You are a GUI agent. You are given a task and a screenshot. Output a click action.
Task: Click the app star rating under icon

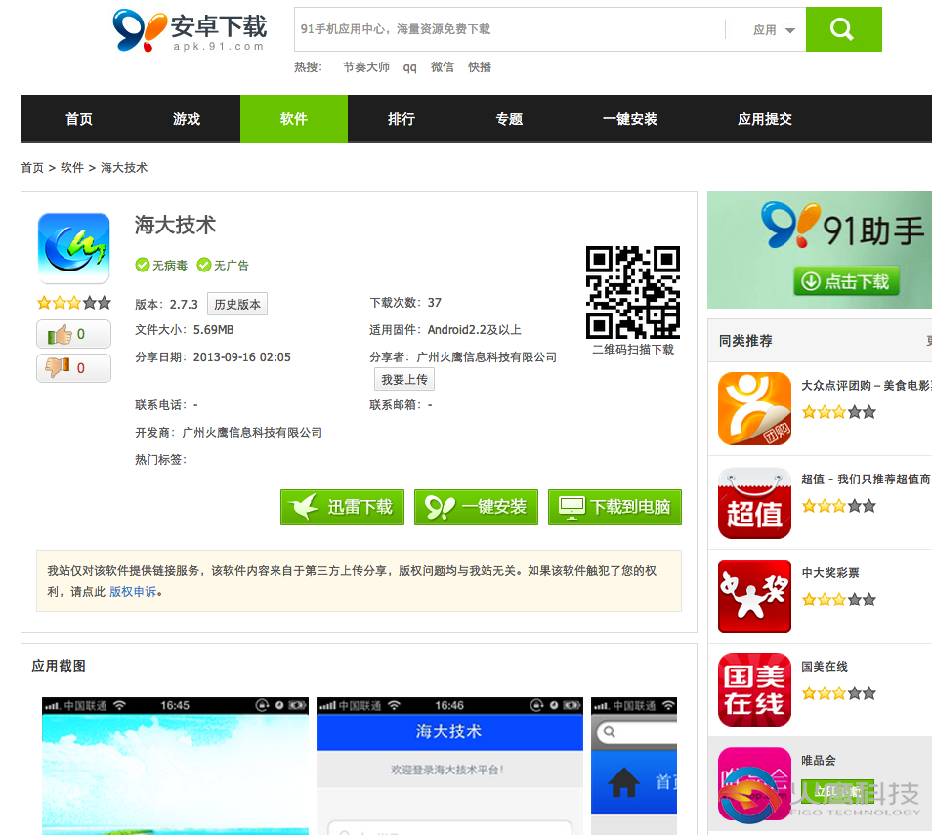[73, 303]
